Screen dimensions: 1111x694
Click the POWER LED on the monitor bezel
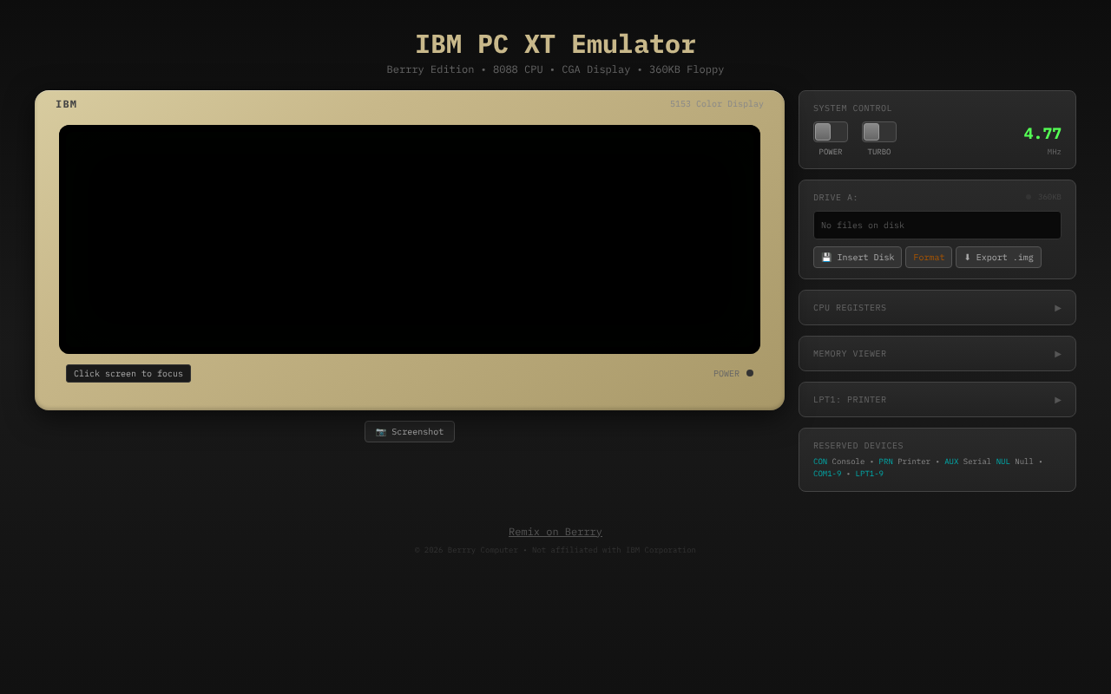point(750,373)
